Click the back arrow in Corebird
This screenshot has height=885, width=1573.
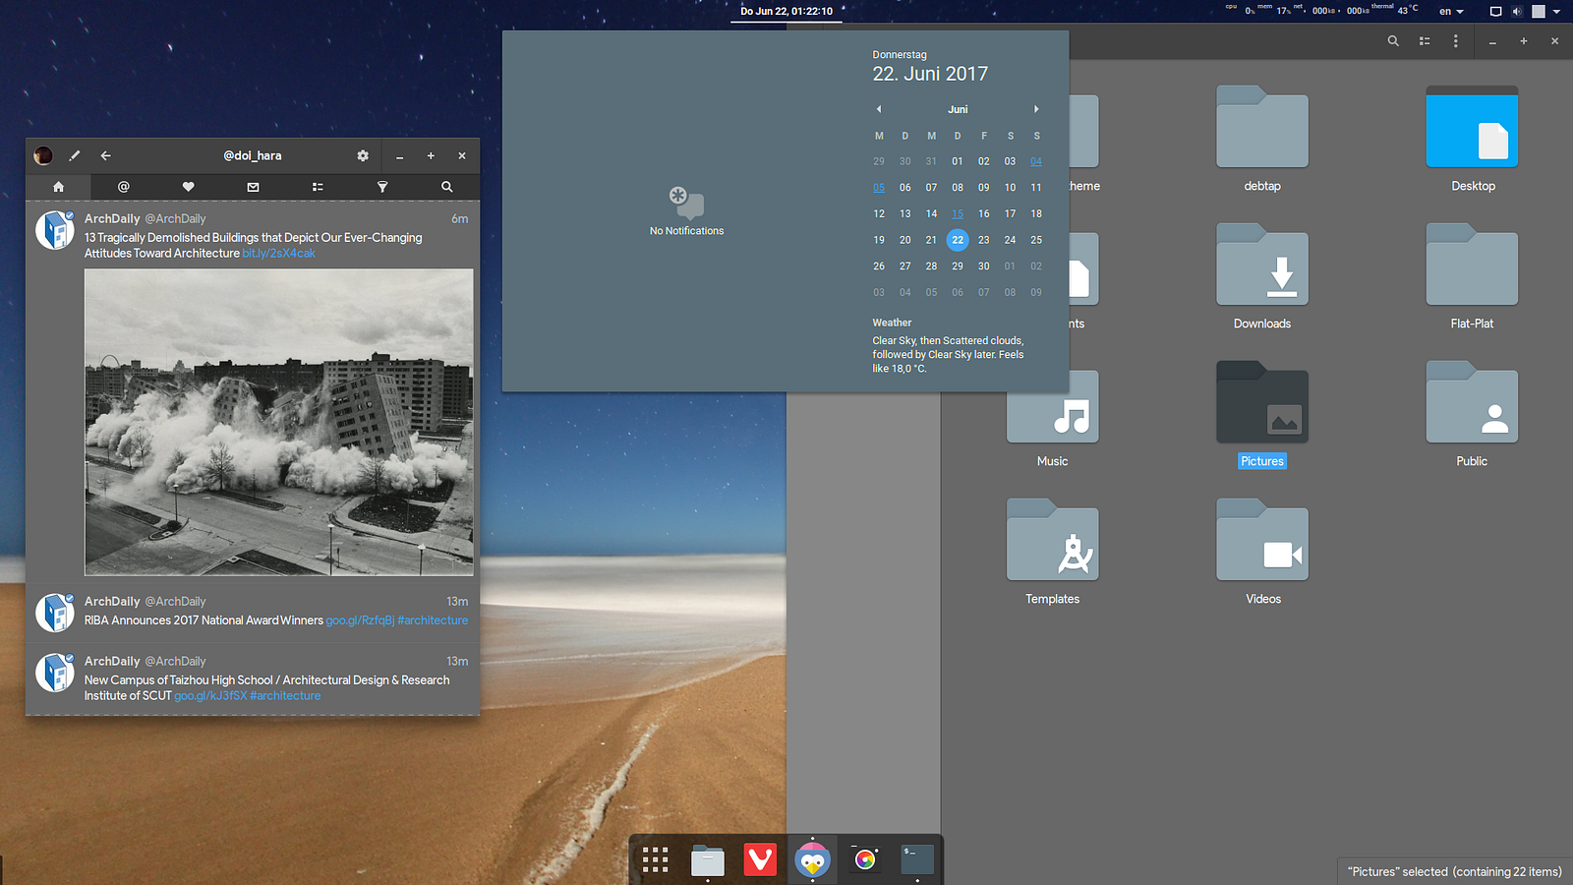pos(106,155)
